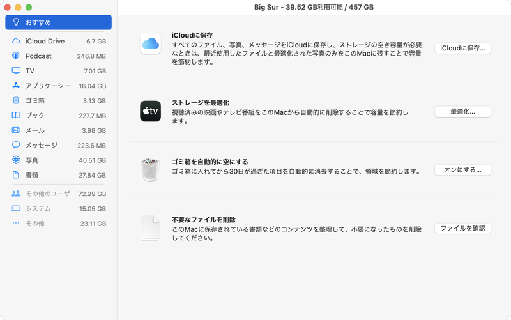The image size is (511, 320).
Task: Click the iCloudに保存 heading
Action: [192, 35]
